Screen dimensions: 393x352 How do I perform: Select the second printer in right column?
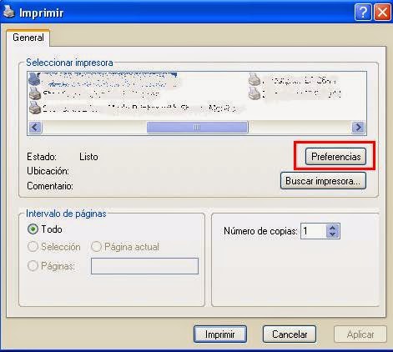coord(295,93)
